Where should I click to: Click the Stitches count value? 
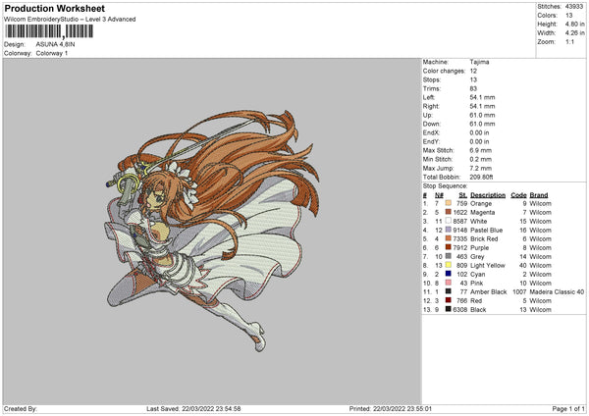tap(575, 5)
